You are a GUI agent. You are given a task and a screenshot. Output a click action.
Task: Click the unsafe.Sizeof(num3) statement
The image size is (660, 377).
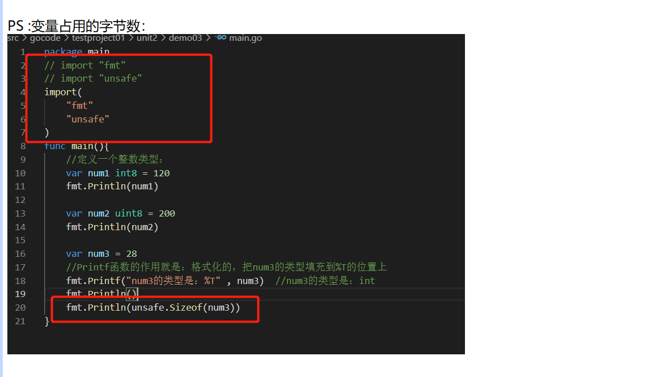click(153, 308)
